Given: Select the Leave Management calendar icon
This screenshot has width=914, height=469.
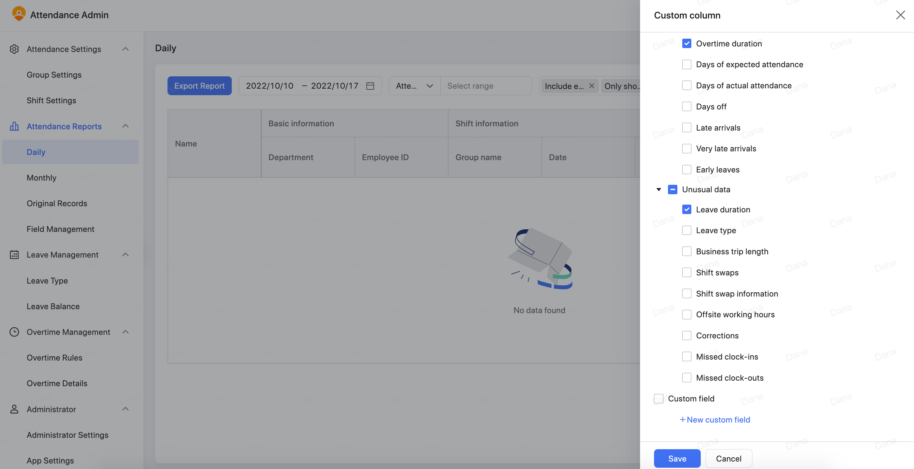Looking at the screenshot, I should pos(14,255).
